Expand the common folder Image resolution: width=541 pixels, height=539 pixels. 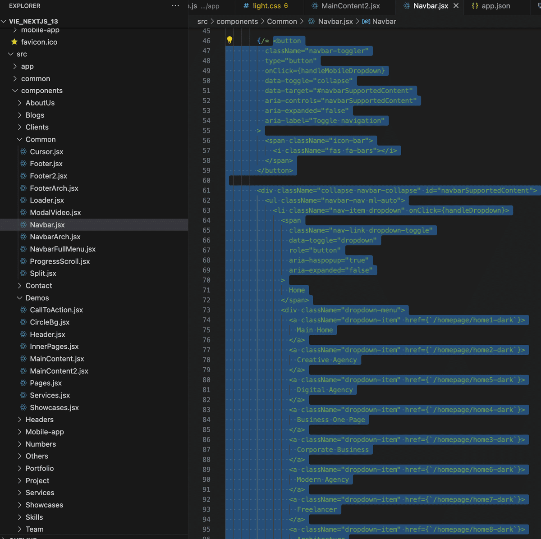[x=15, y=78]
